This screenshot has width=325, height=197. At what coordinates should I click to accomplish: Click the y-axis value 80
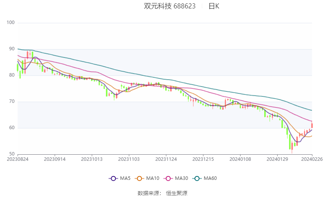tap(12, 75)
